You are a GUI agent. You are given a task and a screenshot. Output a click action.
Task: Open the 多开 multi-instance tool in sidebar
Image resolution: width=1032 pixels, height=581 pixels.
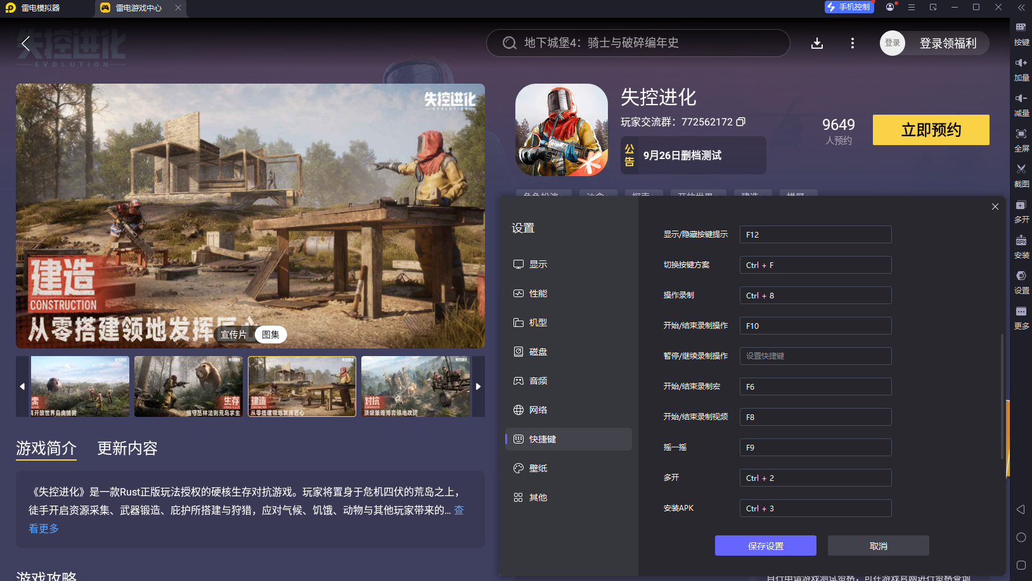(1021, 211)
